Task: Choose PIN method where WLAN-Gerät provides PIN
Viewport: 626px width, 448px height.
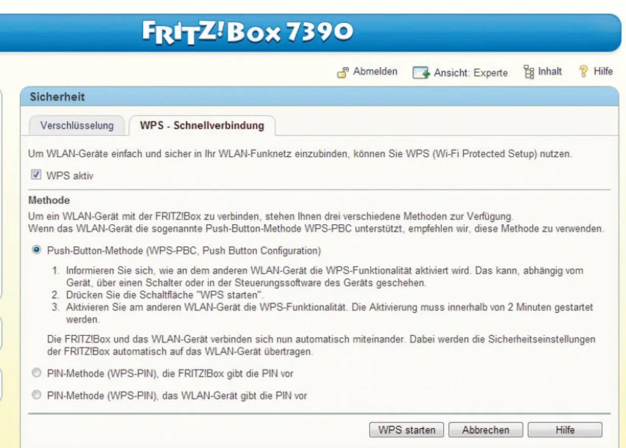Action: (x=36, y=395)
